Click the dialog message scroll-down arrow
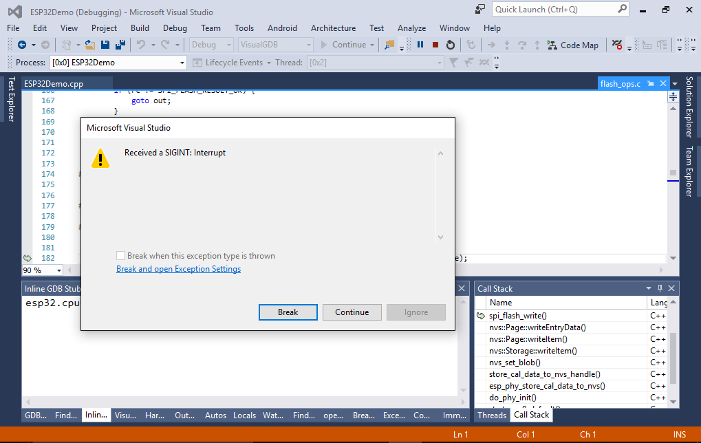The height and width of the screenshot is (443, 701). click(x=440, y=237)
